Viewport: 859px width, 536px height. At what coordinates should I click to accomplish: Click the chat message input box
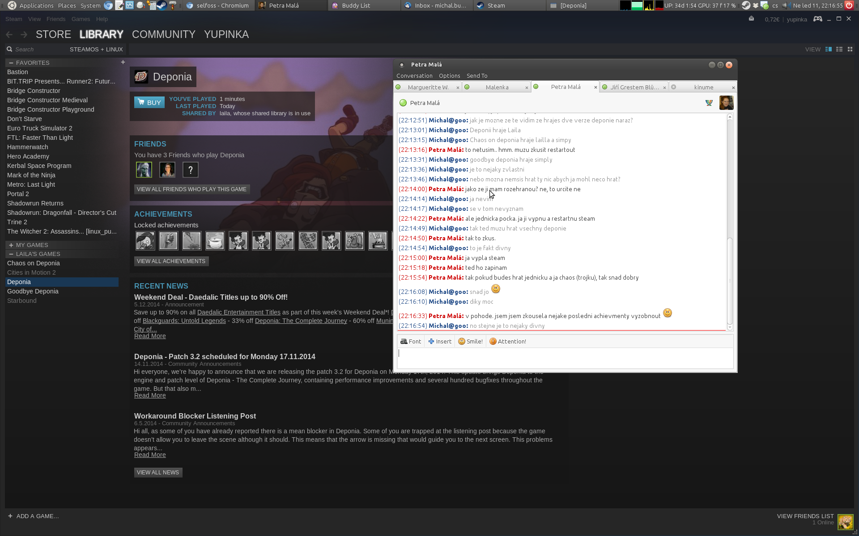tap(565, 358)
